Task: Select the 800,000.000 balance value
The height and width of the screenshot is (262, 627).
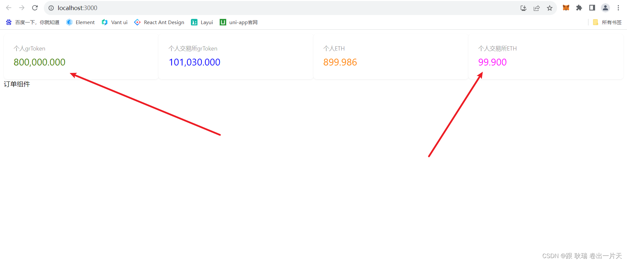Action: (40, 62)
